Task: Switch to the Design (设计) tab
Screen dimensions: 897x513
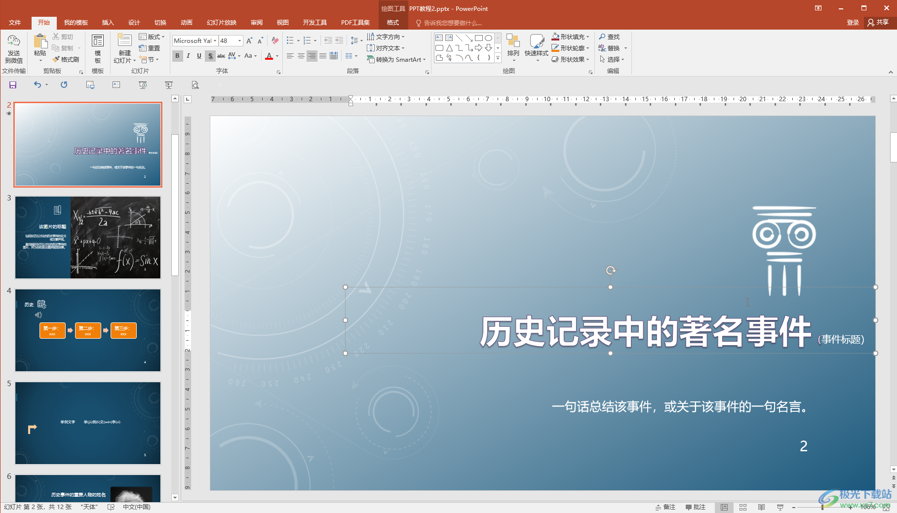Action: pos(134,23)
